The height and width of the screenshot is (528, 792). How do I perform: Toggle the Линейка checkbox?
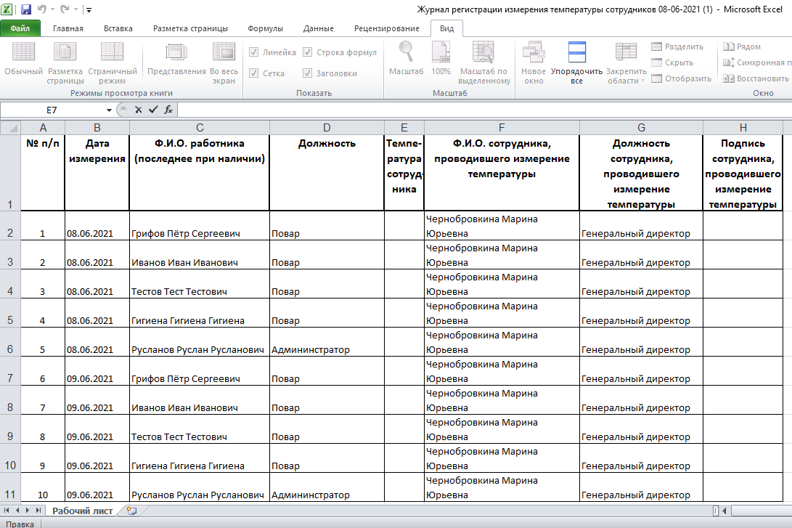click(254, 52)
